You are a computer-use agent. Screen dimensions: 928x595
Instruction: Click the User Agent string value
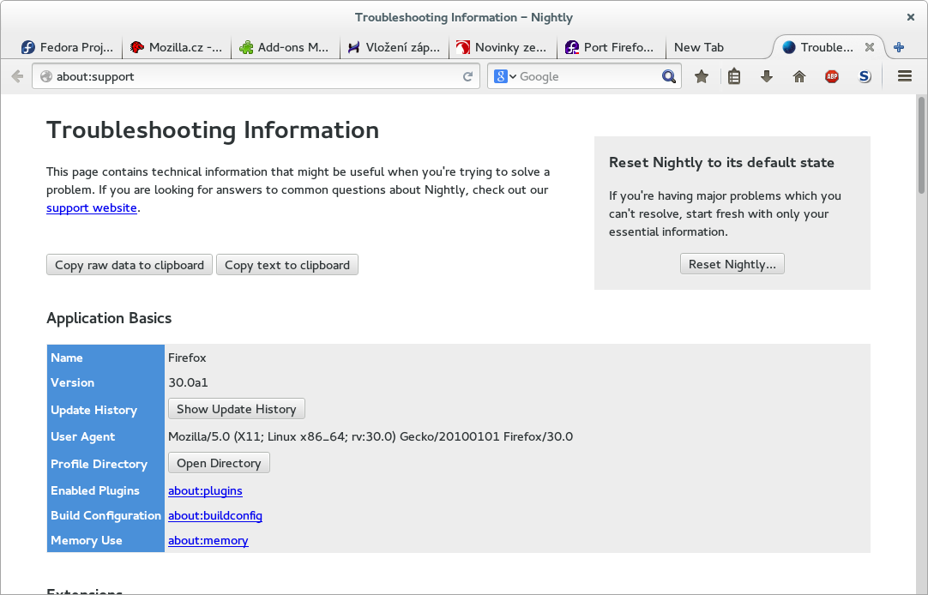[x=371, y=436]
